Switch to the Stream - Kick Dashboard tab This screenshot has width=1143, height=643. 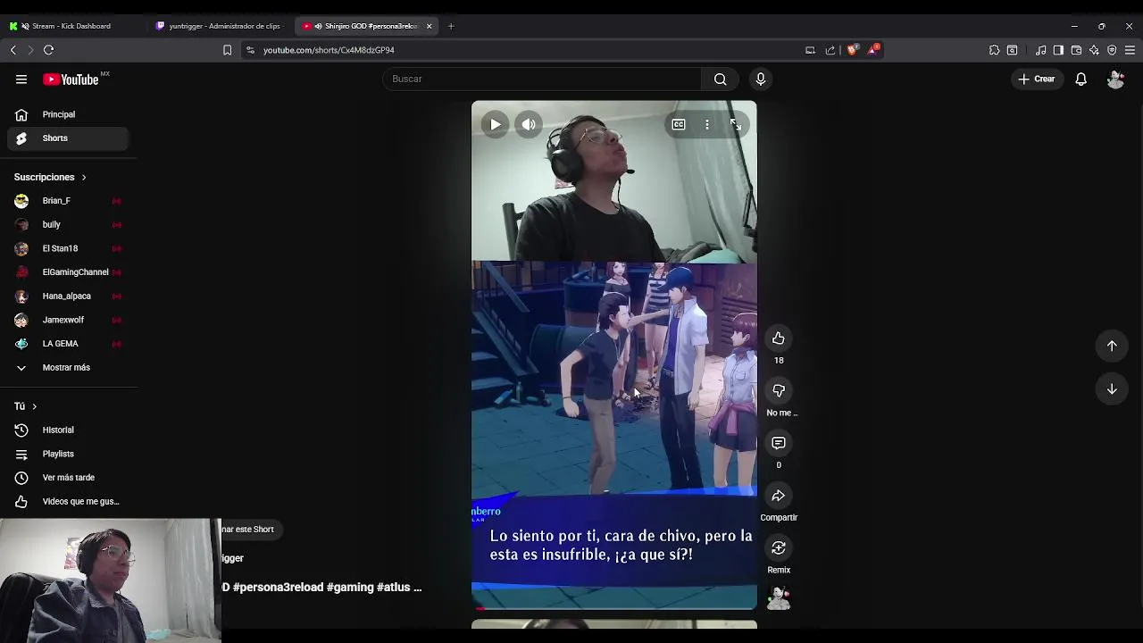point(71,26)
